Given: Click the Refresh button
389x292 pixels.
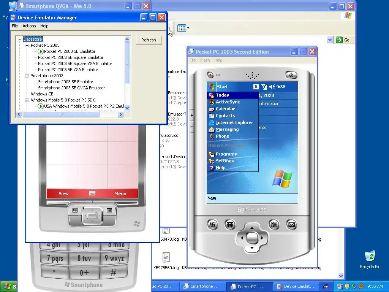Looking at the screenshot, I should [x=149, y=40].
